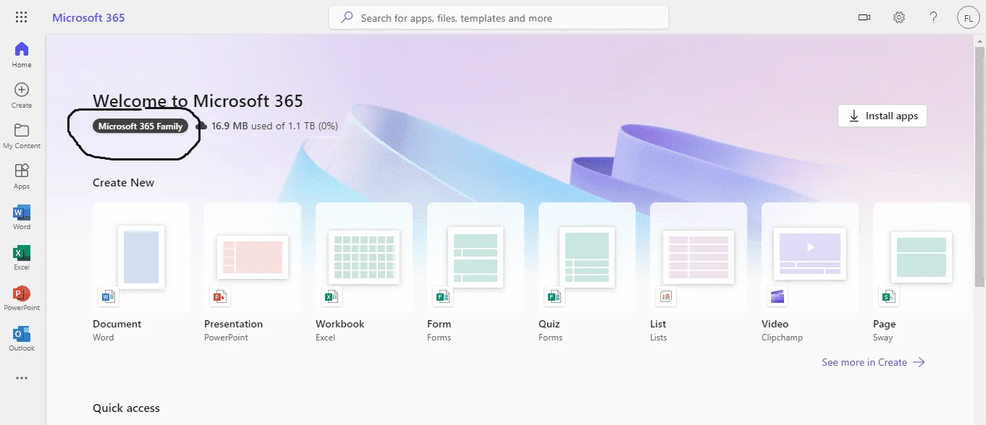Create a new Sway Page thumbnail

pos(922,257)
